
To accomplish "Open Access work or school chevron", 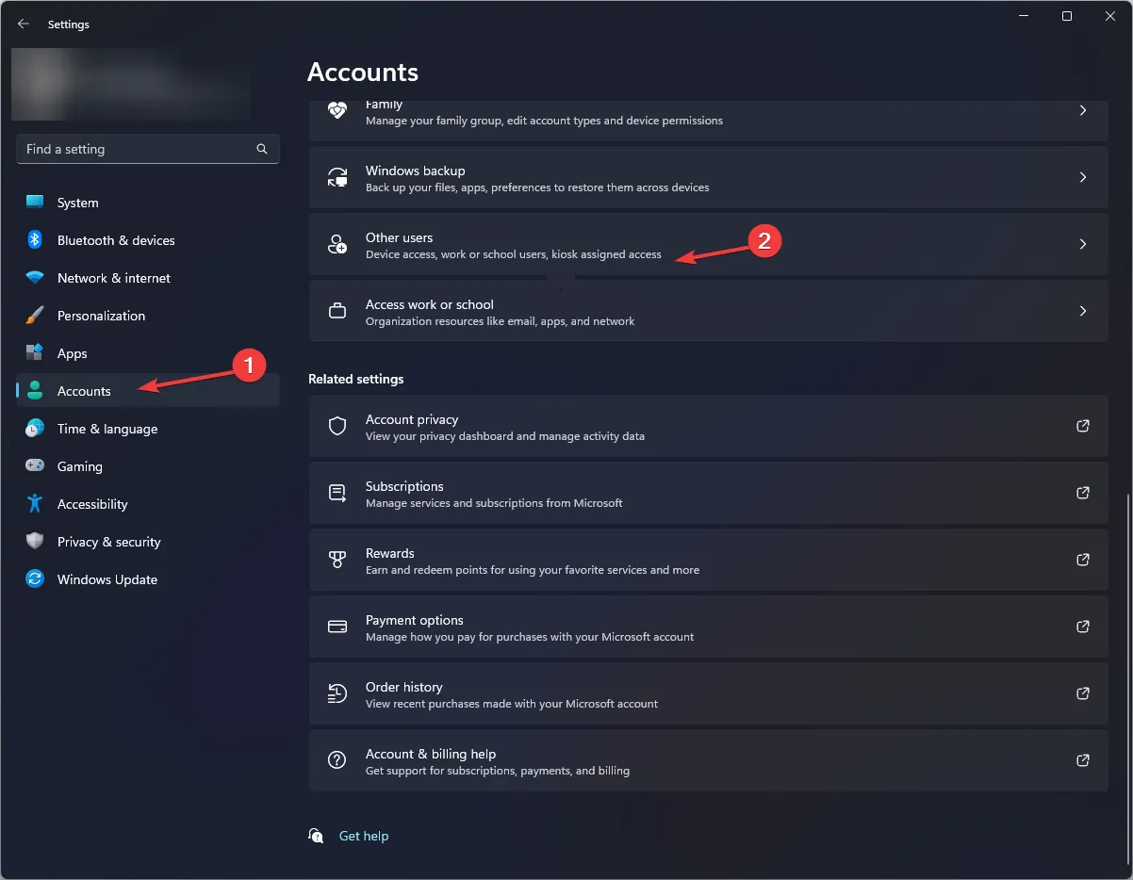I will [x=1083, y=311].
